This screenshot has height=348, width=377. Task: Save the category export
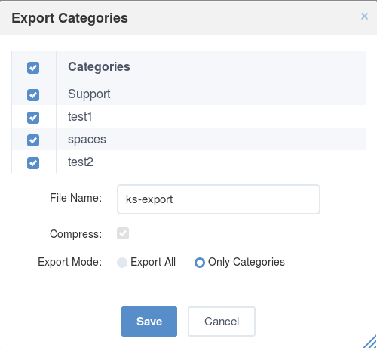point(149,322)
